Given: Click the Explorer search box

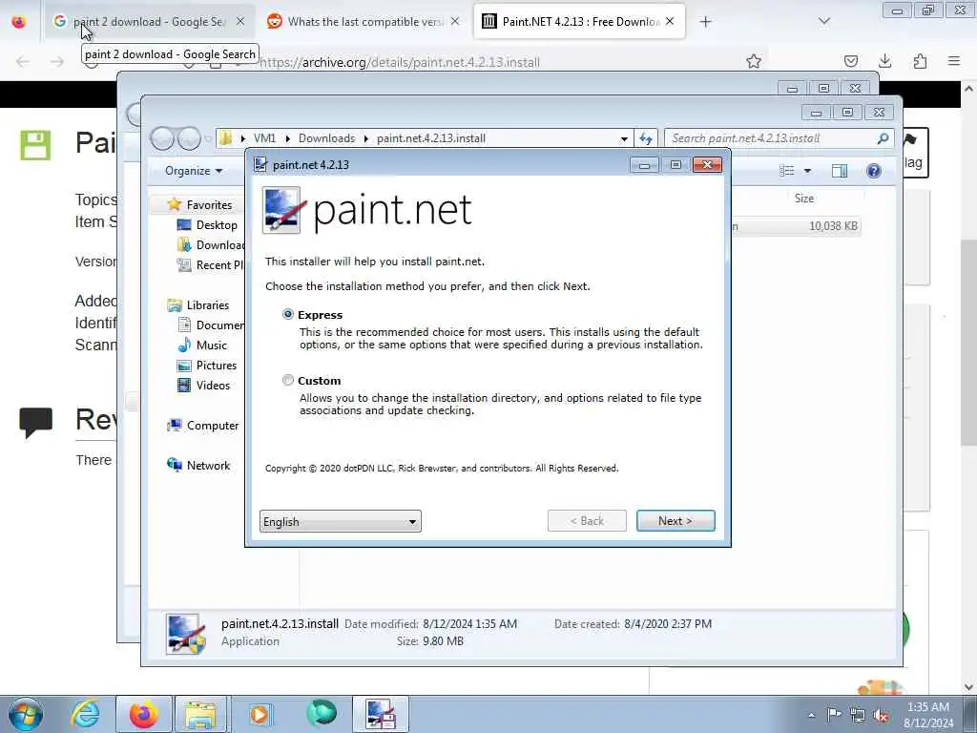Looking at the screenshot, I should 780,138.
